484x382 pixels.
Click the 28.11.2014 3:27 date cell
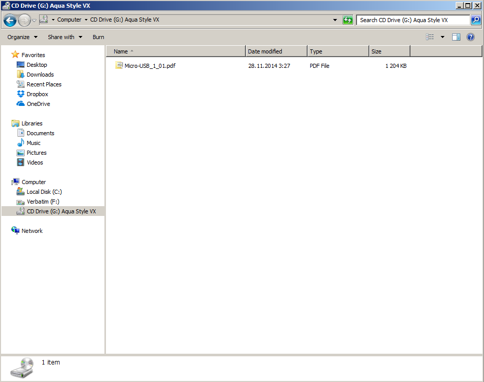point(269,66)
